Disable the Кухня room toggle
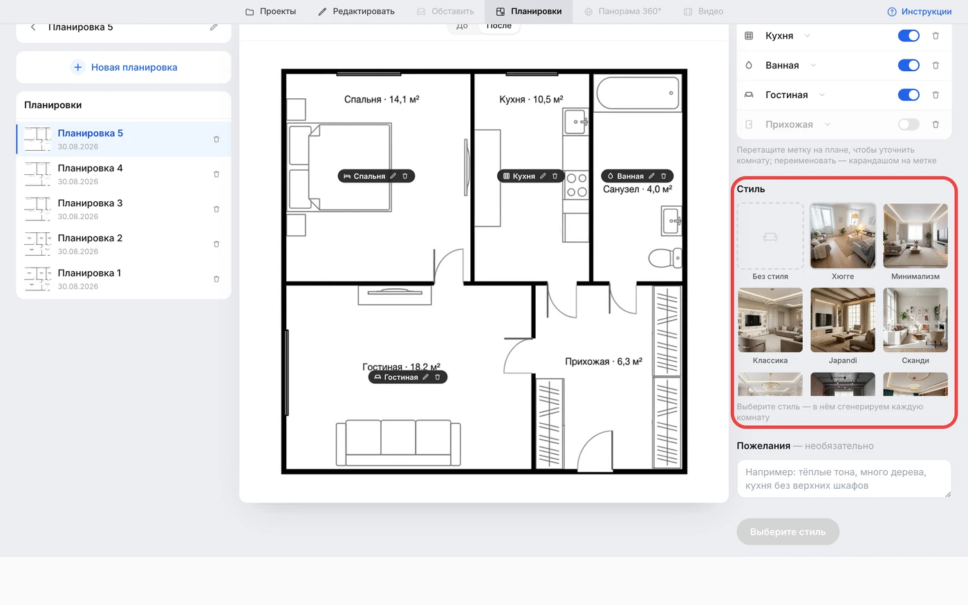The height and width of the screenshot is (605, 968). tap(909, 36)
